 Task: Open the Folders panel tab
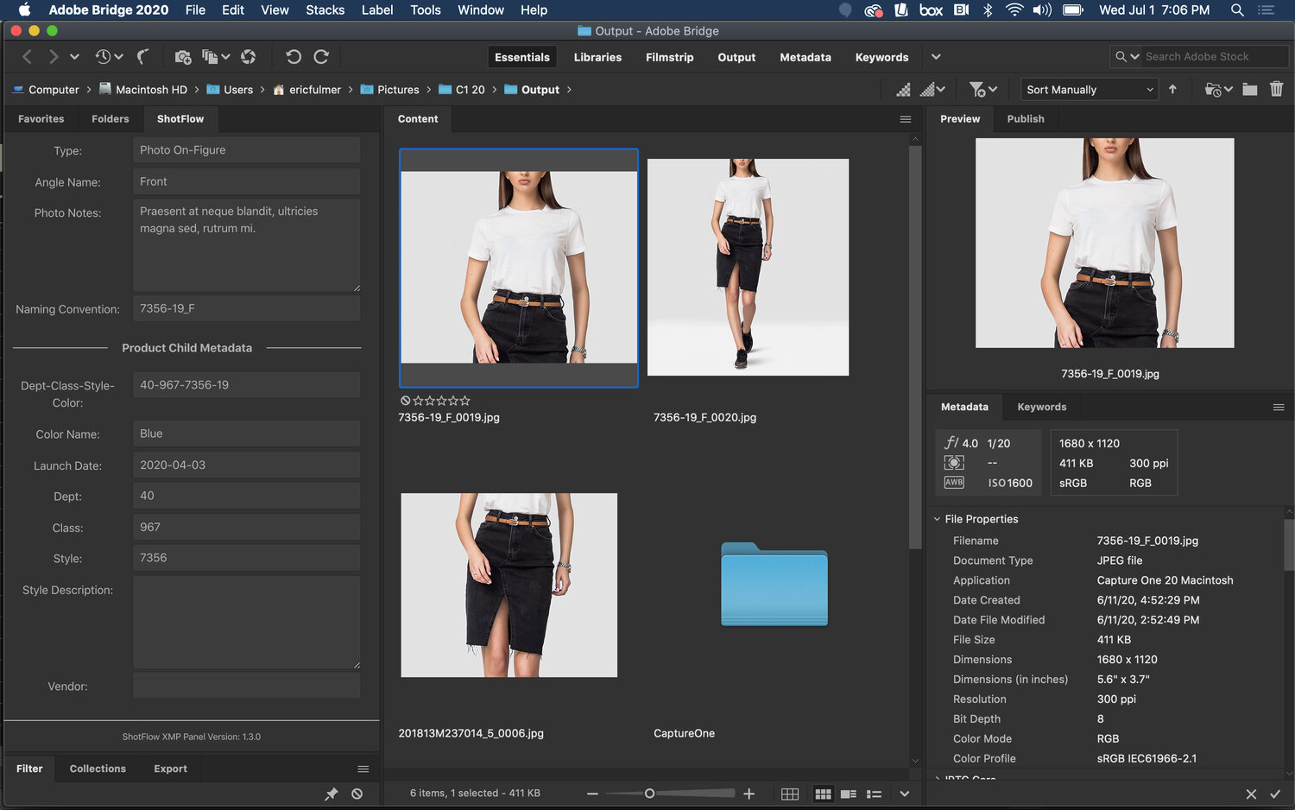point(111,119)
